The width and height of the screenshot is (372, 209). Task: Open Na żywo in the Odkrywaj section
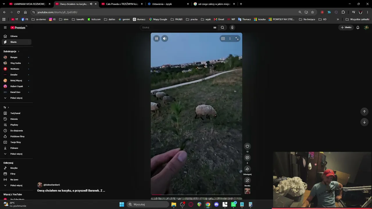(x=17, y=180)
